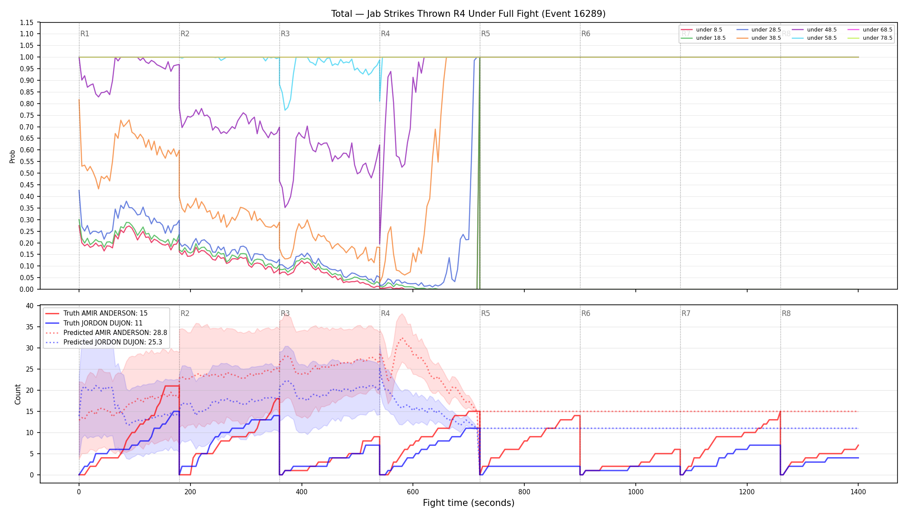Click the 25 tick on the Count axis

coord(30,369)
